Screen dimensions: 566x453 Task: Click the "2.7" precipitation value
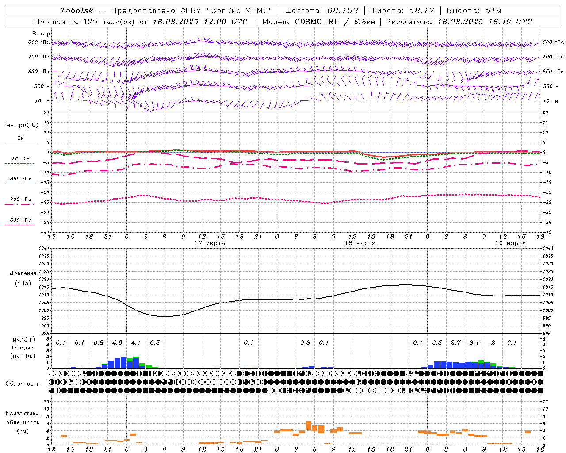[455, 342]
